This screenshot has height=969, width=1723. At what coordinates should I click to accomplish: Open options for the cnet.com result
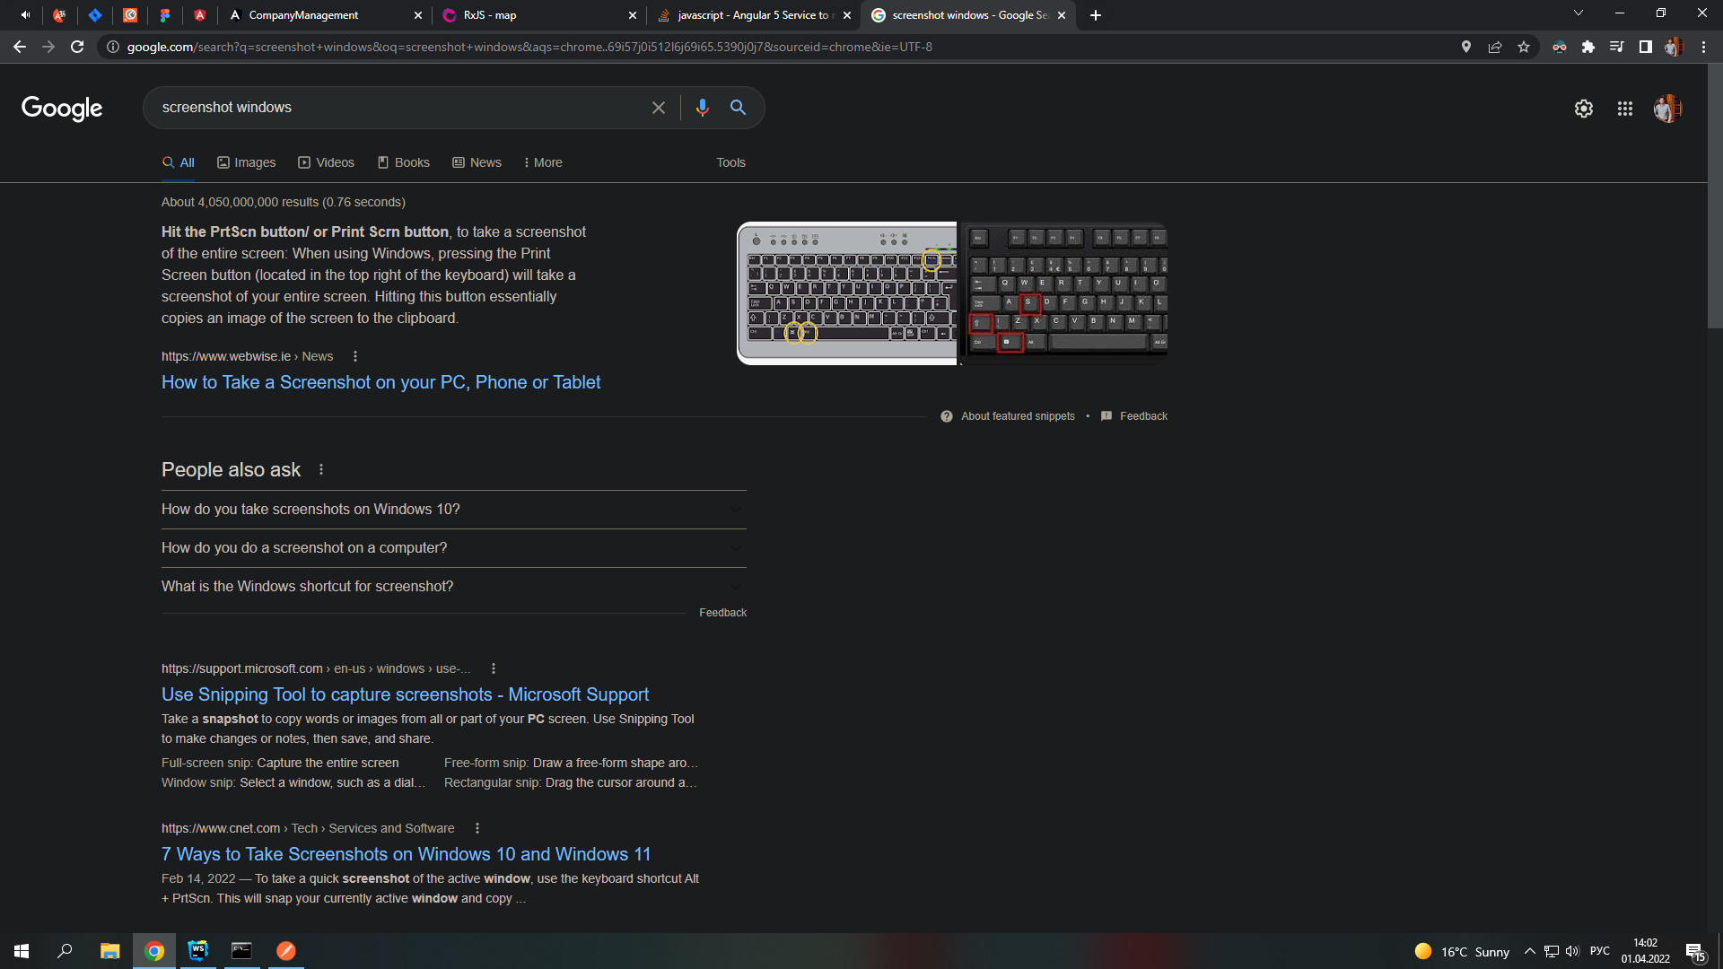point(477,828)
